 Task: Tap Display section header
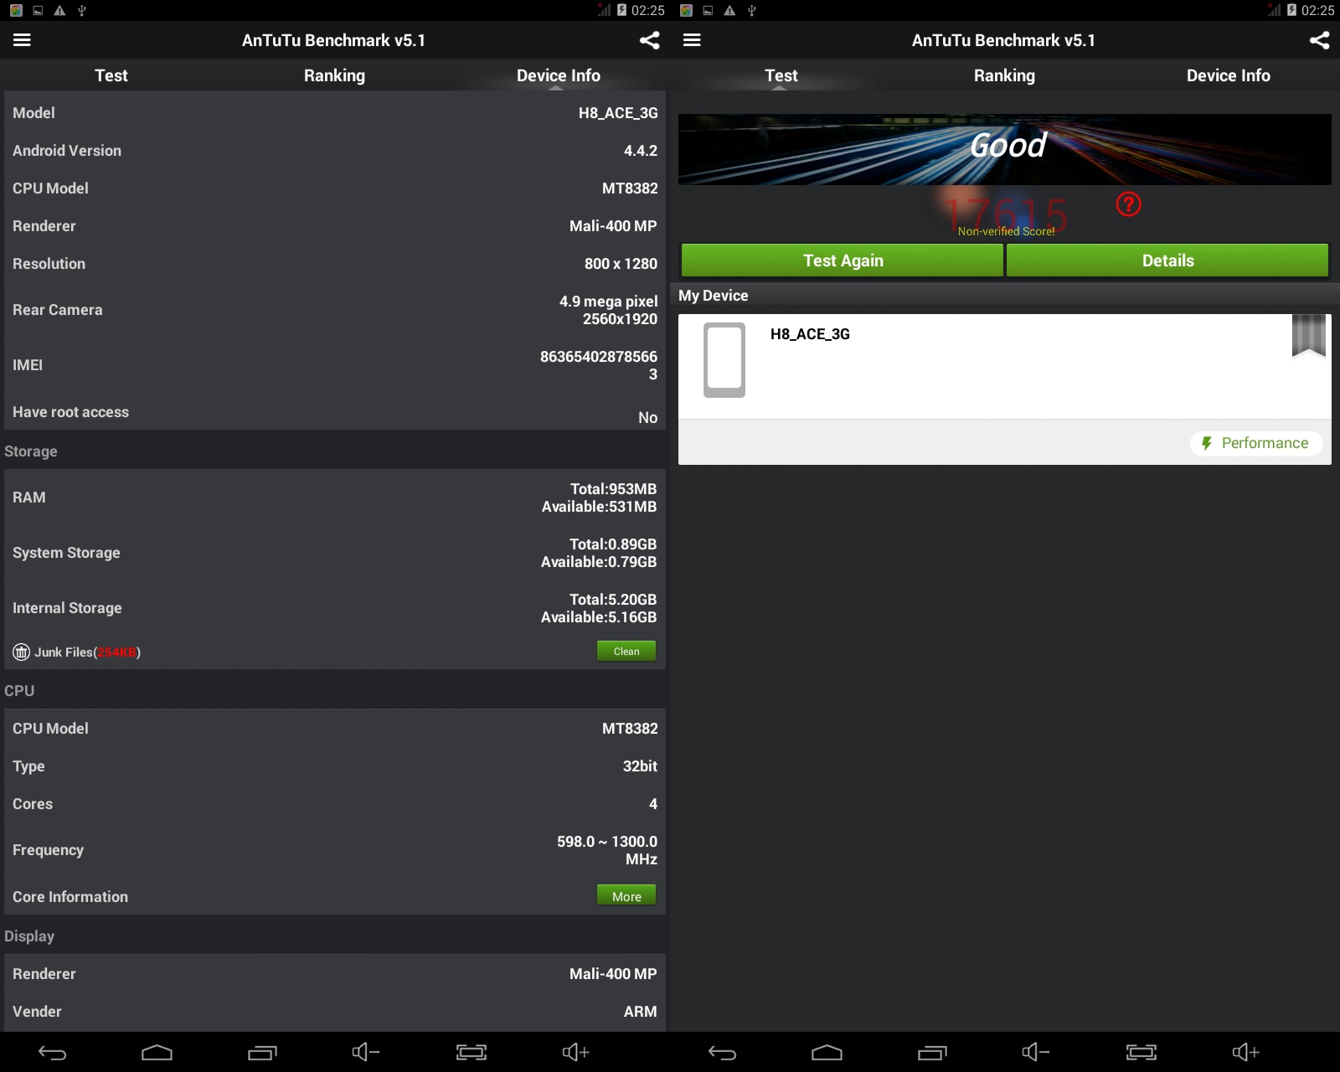(x=29, y=936)
